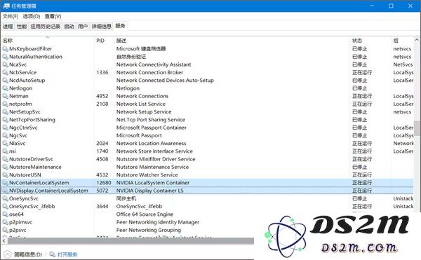Click the ose64 service gear icon

coord(5,214)
